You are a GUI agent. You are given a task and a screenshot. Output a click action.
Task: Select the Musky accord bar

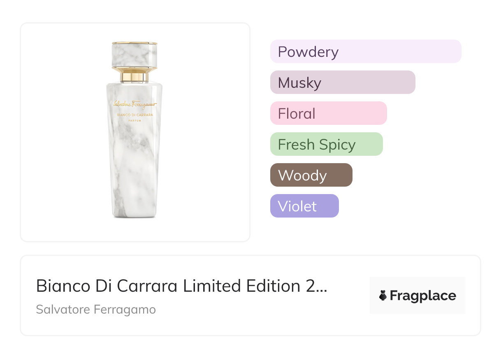(x=342, y=82)
